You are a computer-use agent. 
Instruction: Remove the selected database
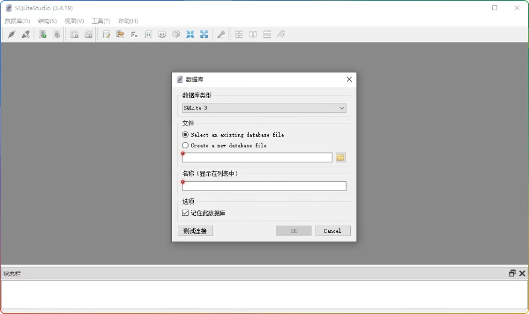tap(57, 34)
